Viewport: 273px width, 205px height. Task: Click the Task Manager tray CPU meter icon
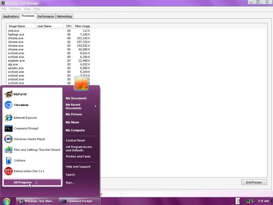(x=248, y=201)
